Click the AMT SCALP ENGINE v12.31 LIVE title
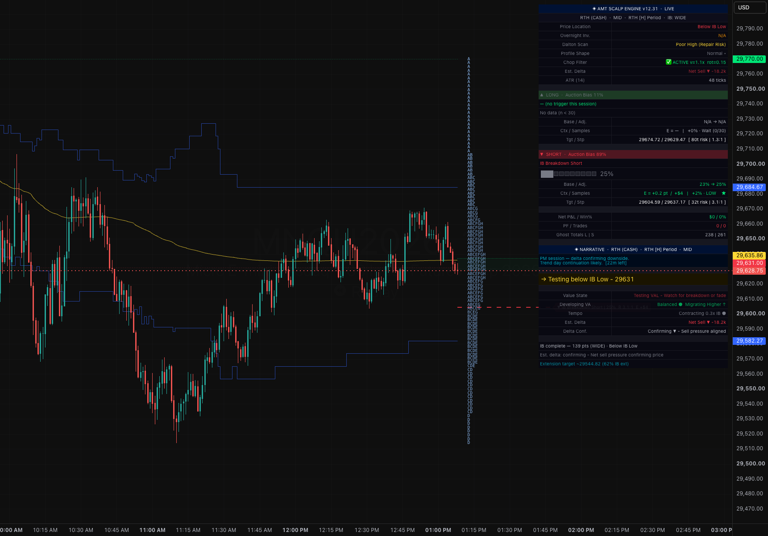768x536 pixels. tap(633, 9)
